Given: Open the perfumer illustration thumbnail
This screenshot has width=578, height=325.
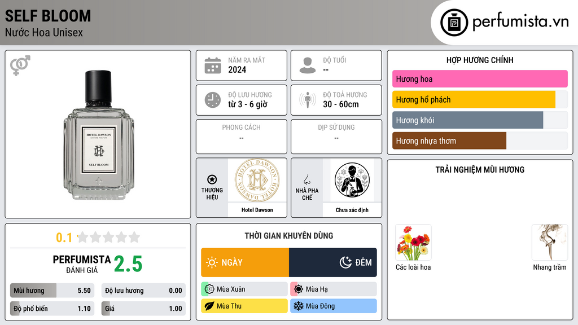Looking at the screenshot, I should point(352,180).
